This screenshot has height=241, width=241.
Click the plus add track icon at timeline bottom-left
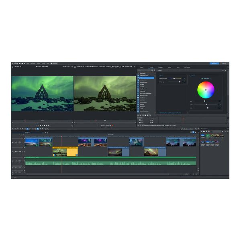tap(12, 174)
